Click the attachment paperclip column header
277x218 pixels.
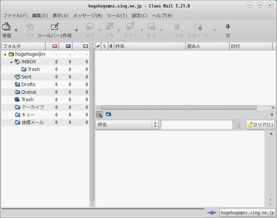(x=111, y=46)
